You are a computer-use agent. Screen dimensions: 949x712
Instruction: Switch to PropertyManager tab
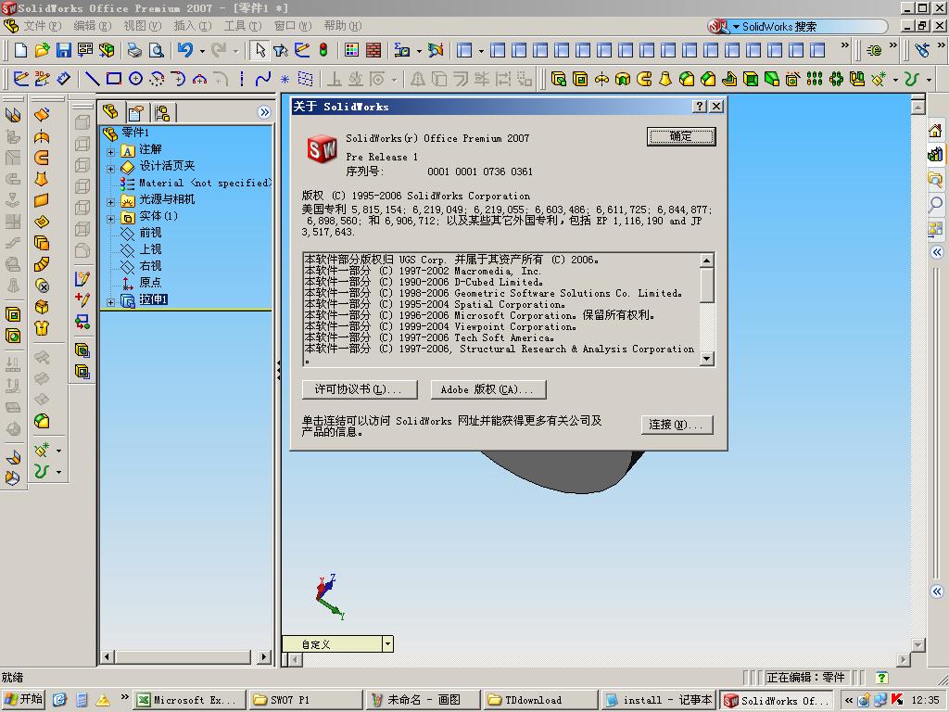click(x=137, y=112)
